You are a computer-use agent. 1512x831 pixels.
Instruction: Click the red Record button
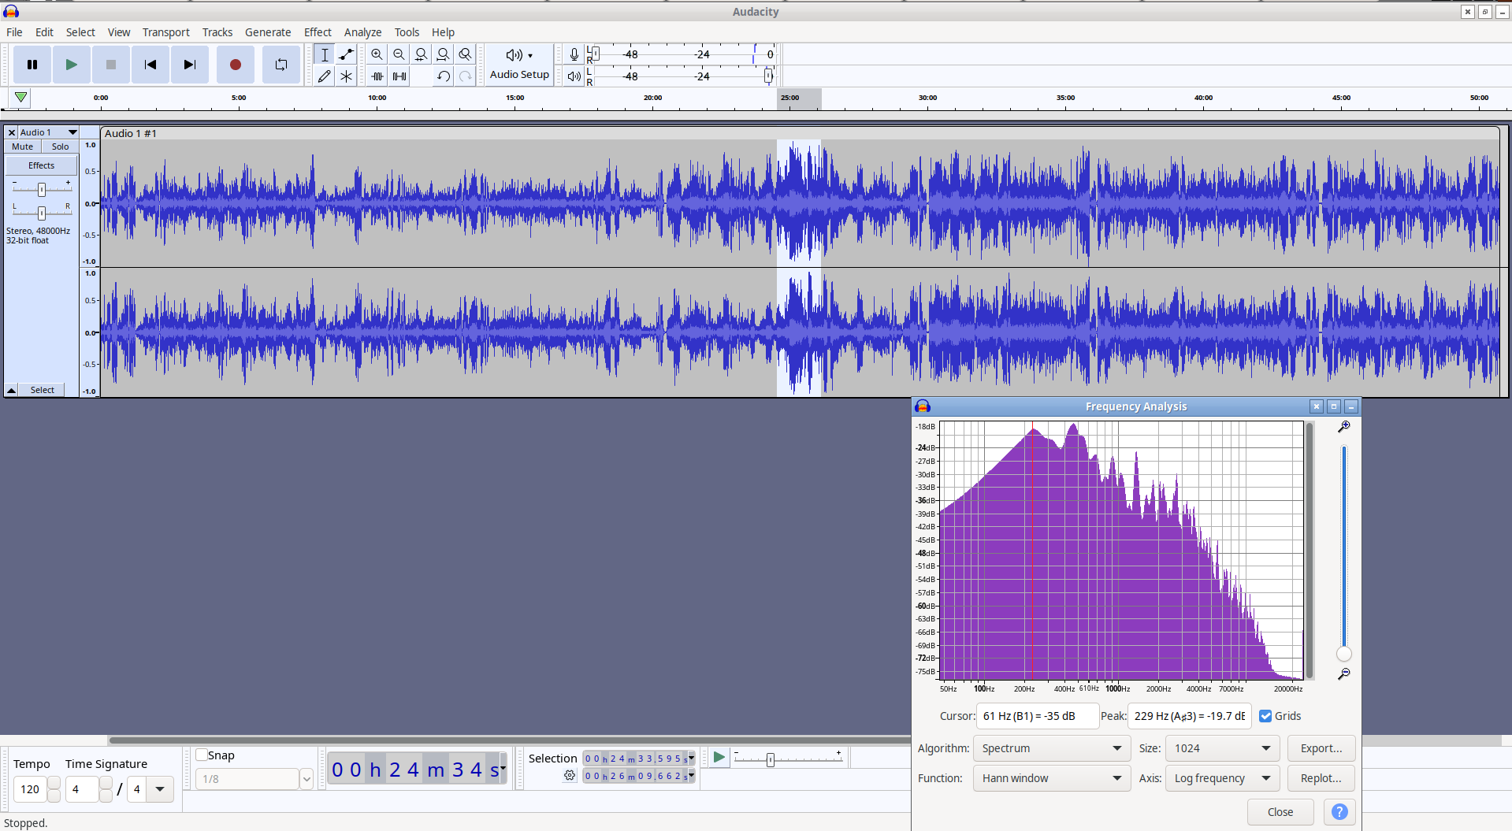pos(235,65)
